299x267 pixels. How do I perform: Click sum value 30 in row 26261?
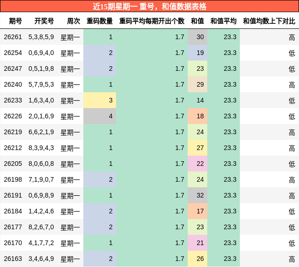[x=197, y=37]
